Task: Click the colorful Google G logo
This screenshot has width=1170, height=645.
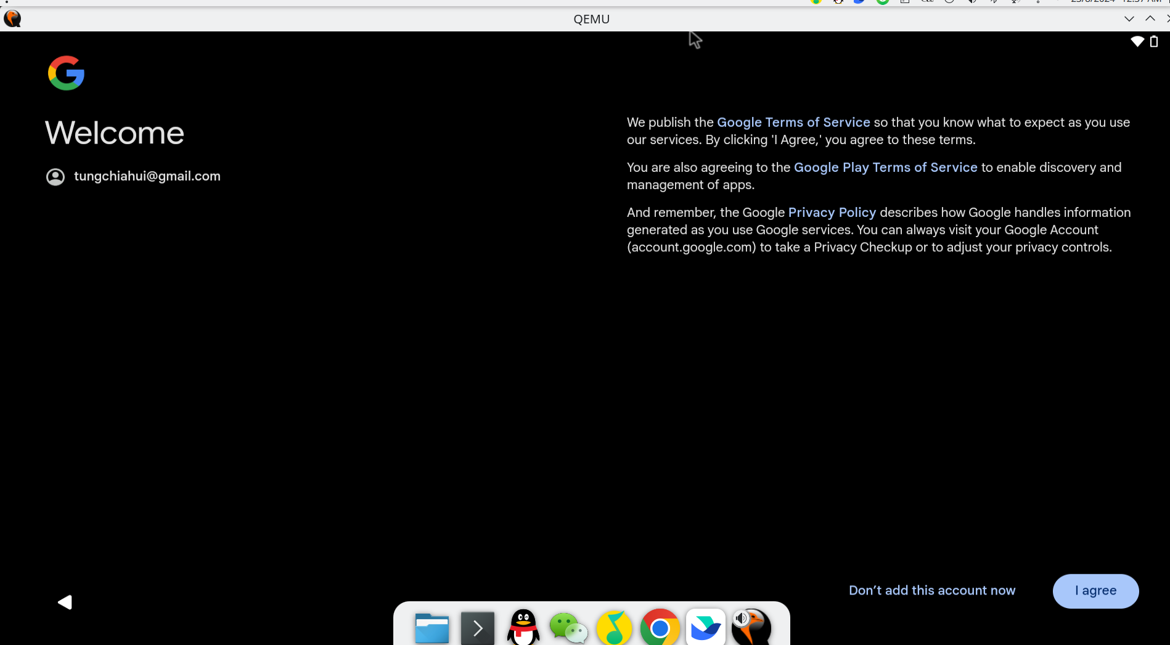Action: pyautogui.click(x=66, y=73)
